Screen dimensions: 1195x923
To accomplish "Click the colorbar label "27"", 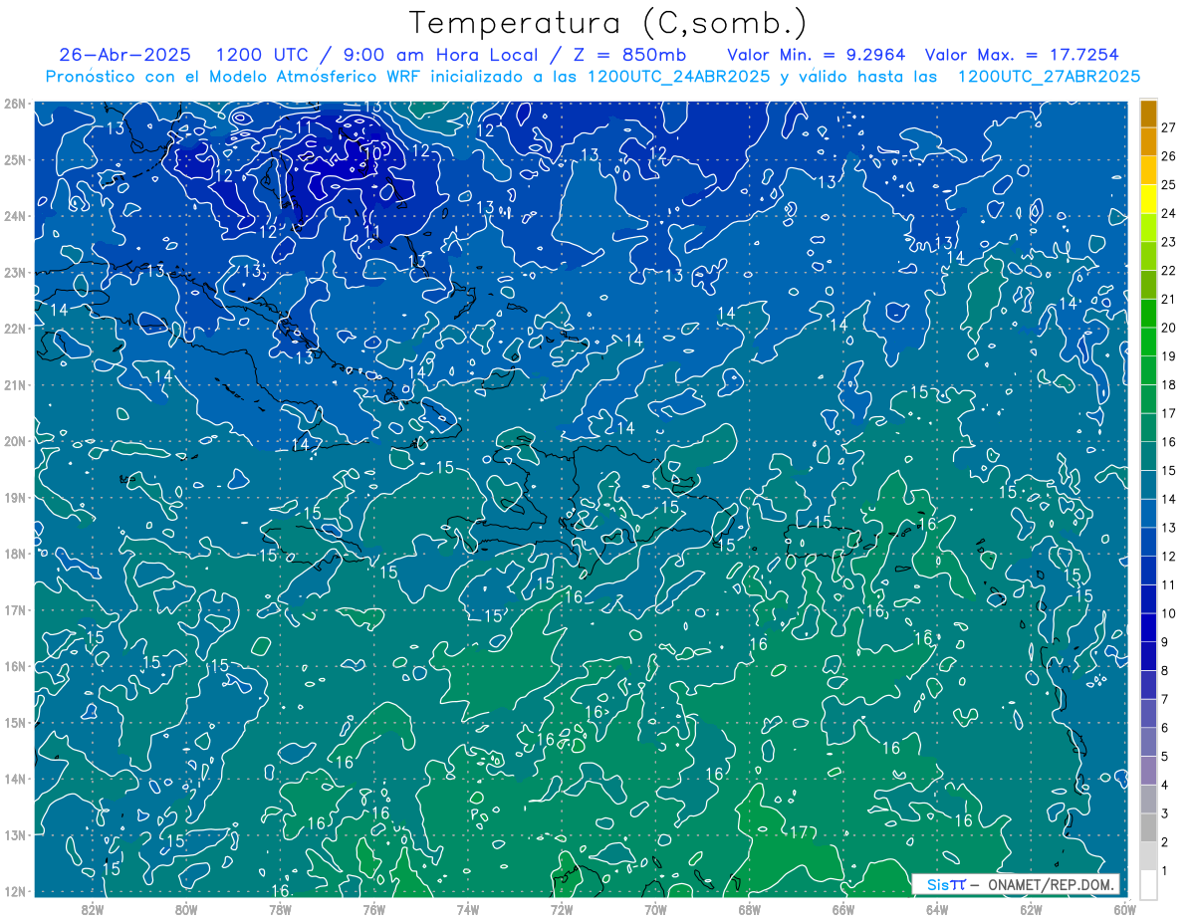I will [1169, 127].
